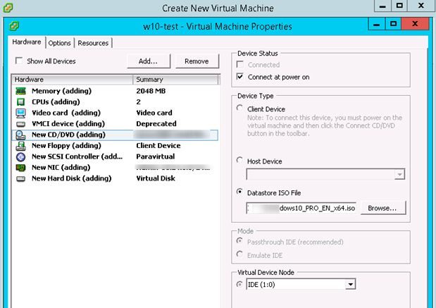Click vSphere icon in Create New Virtual Machine window

[8, 8]
